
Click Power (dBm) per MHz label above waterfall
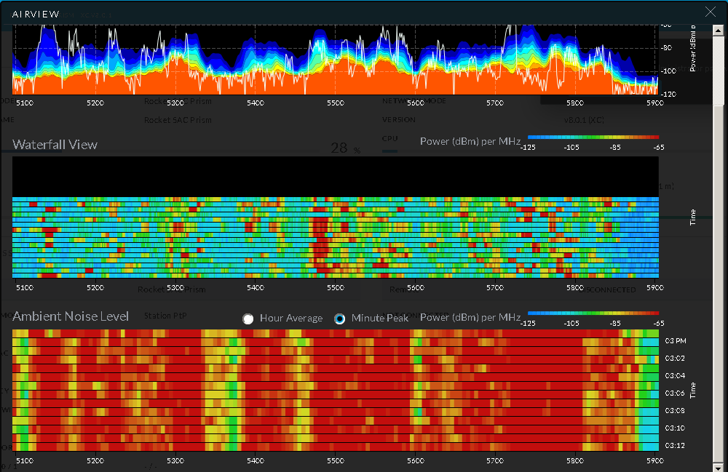470,141
